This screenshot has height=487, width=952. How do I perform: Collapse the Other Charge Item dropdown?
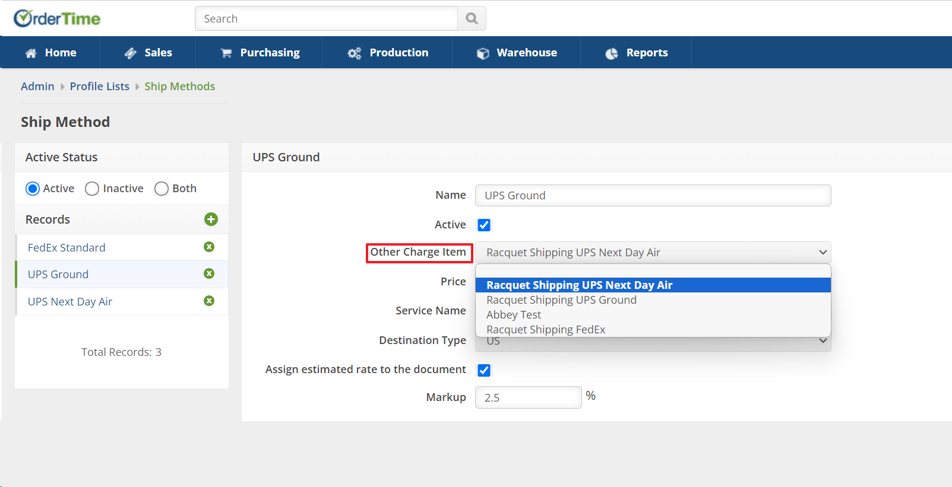pyautogui.click(x=823, y=252)
